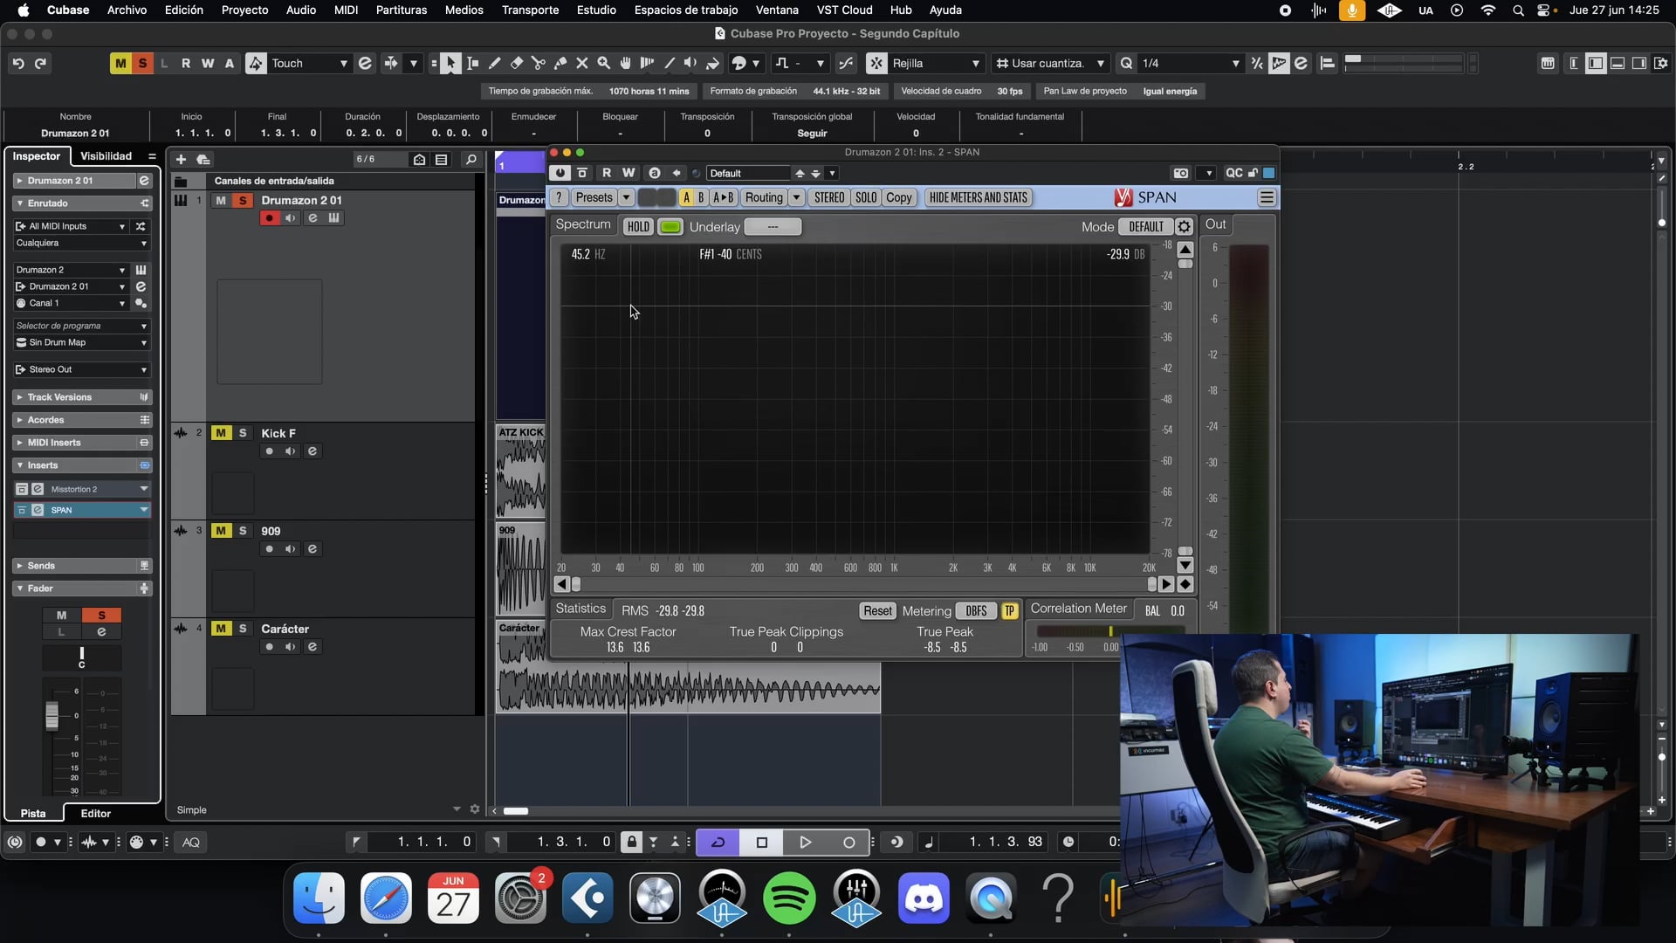Collapse the Inserts inspector section
The height and width of the screenshot is (943, 1676).
coord(20,465)
